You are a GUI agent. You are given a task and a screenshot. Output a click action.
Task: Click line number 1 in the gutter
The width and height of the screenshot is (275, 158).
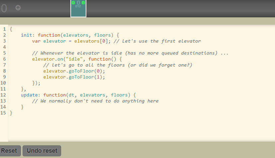click(4, 29)
